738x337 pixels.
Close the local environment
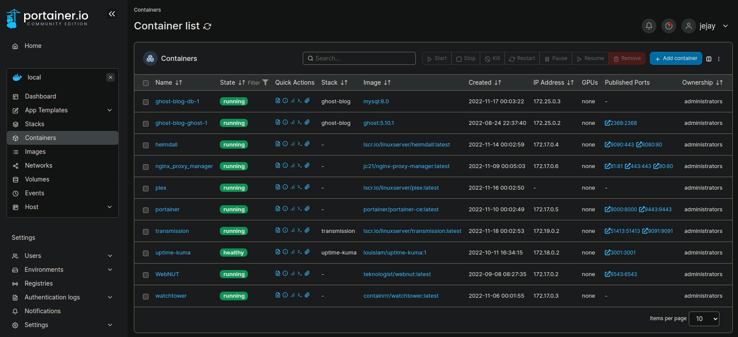point(111,77)
